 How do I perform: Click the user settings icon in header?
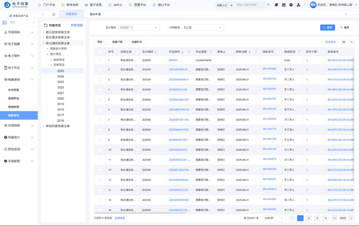tap(299, 5)
